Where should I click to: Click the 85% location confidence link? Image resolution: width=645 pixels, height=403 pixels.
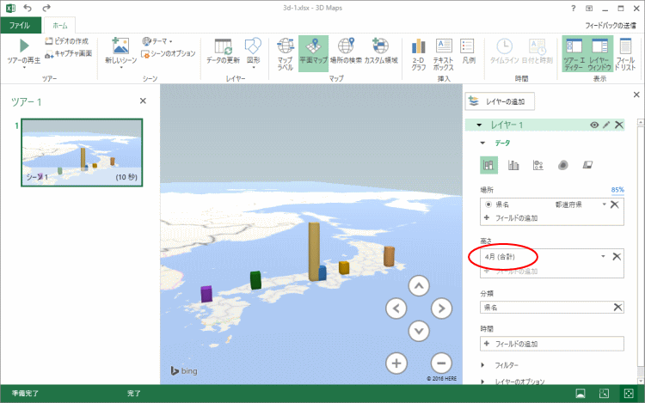pos(617,190)
